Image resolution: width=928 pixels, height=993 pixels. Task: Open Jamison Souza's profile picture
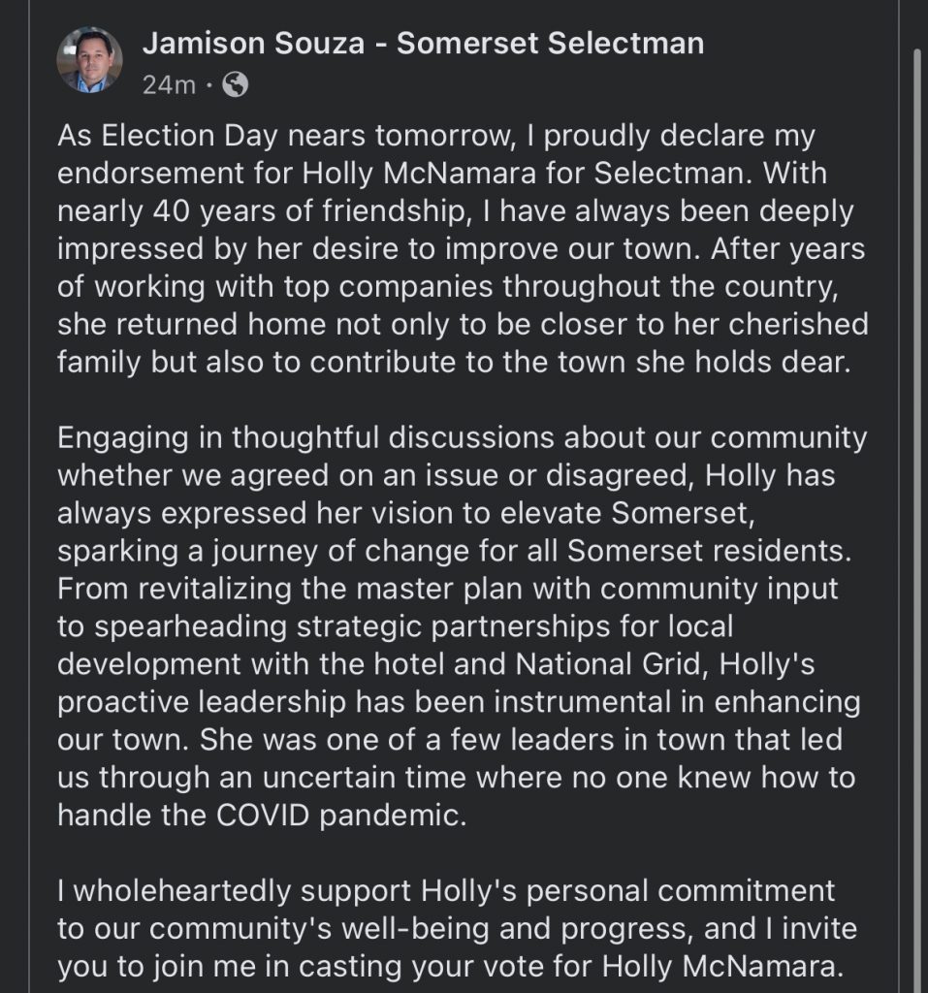(90, 59)
